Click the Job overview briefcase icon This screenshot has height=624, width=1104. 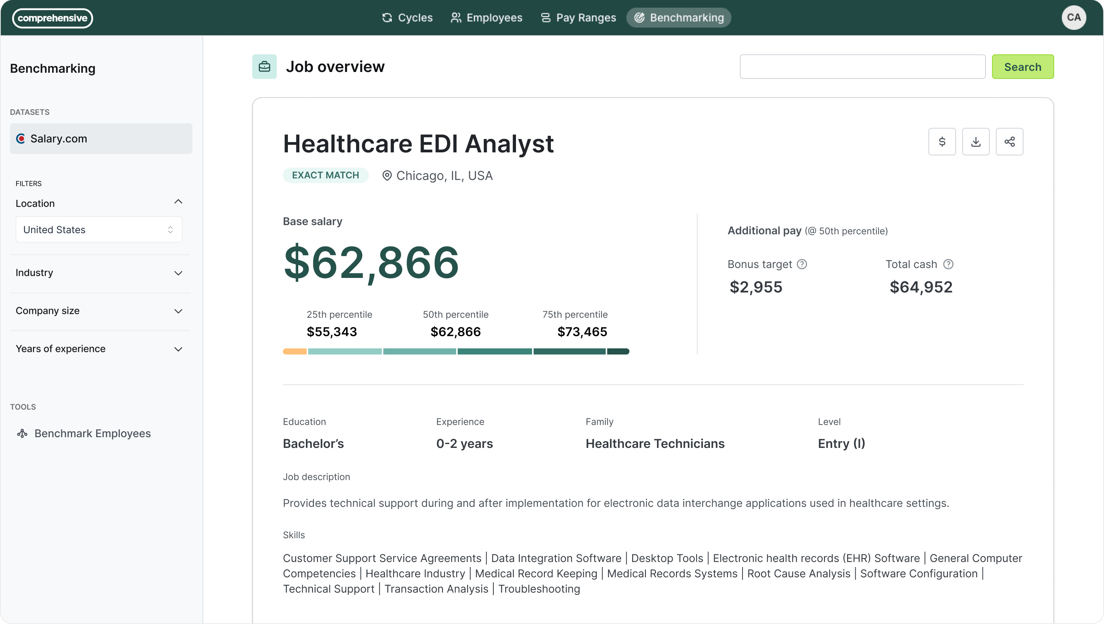tap(264, 67)
